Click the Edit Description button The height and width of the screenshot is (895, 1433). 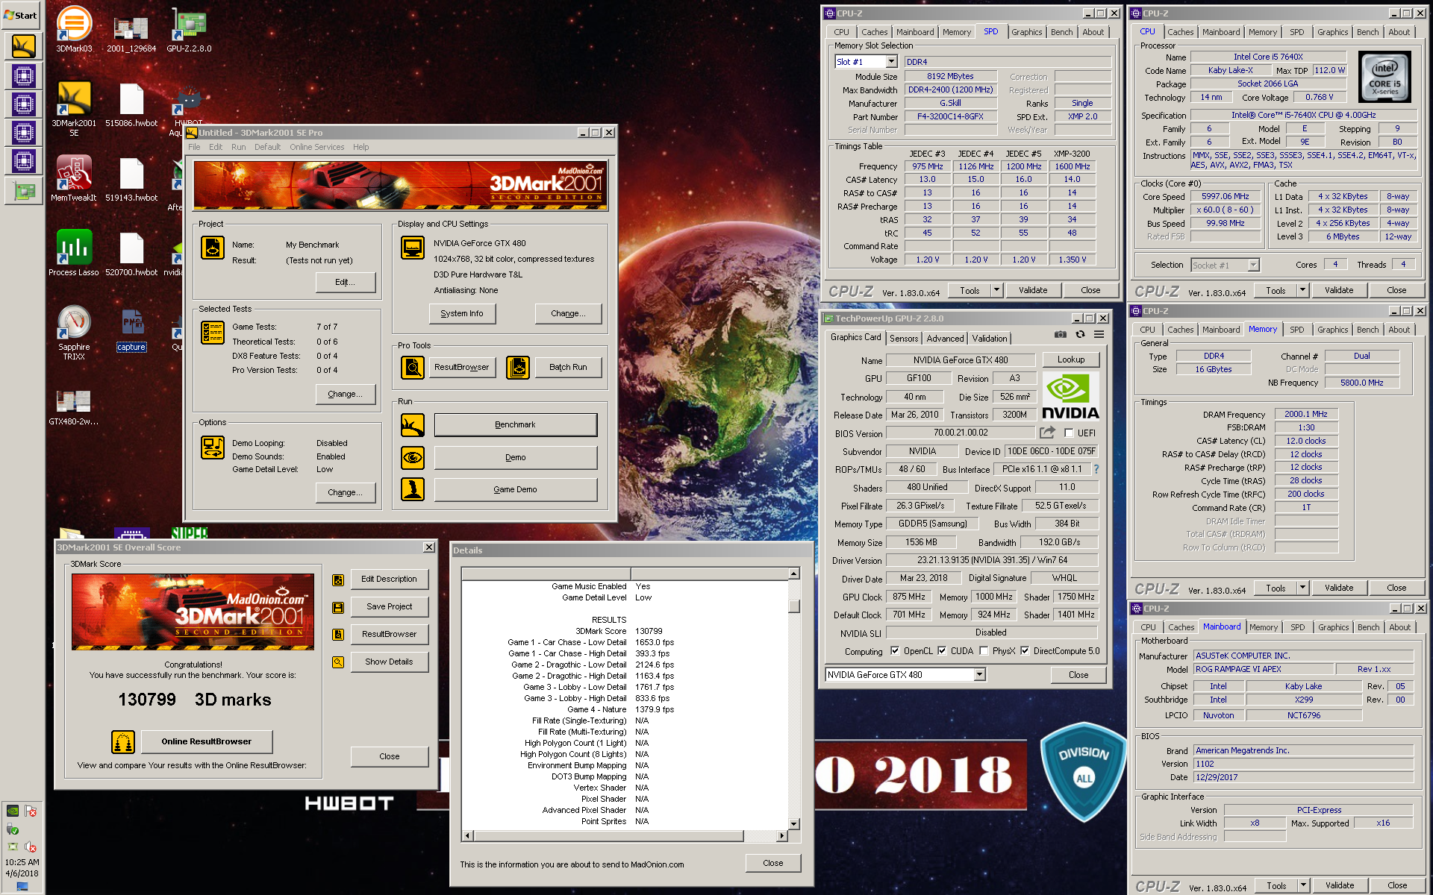pyautogui.click(x=389, y=579)
